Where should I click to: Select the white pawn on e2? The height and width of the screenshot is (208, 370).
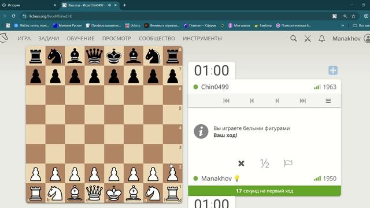[114, 174]
